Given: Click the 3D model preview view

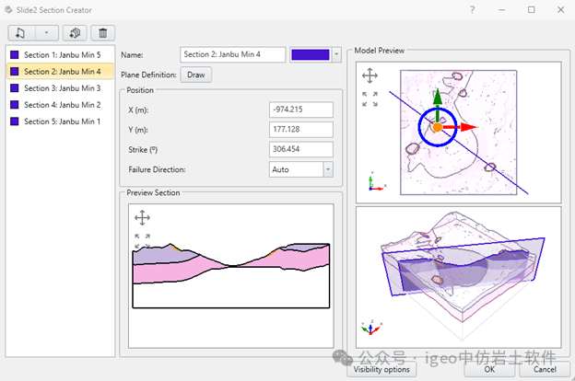Looking at the screenshot, I should click(458, 277).
